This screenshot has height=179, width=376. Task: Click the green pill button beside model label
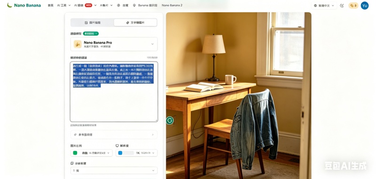pos(91,34)
